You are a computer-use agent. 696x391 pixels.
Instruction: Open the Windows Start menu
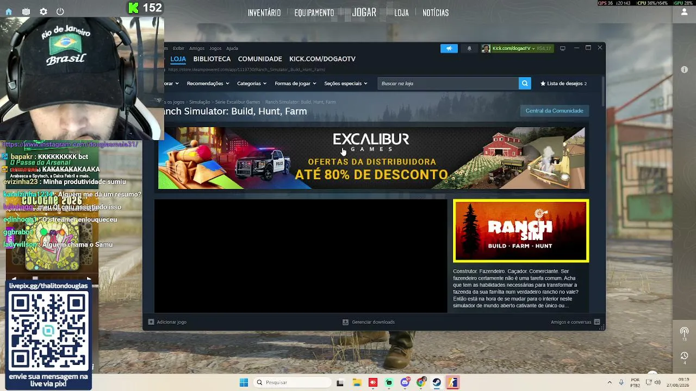(244, 382)
